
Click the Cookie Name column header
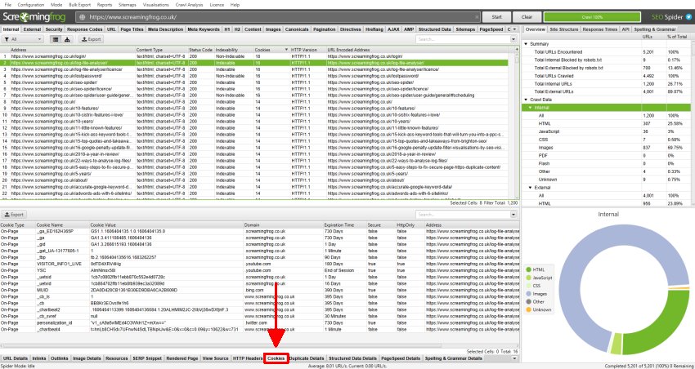(62, 225)
